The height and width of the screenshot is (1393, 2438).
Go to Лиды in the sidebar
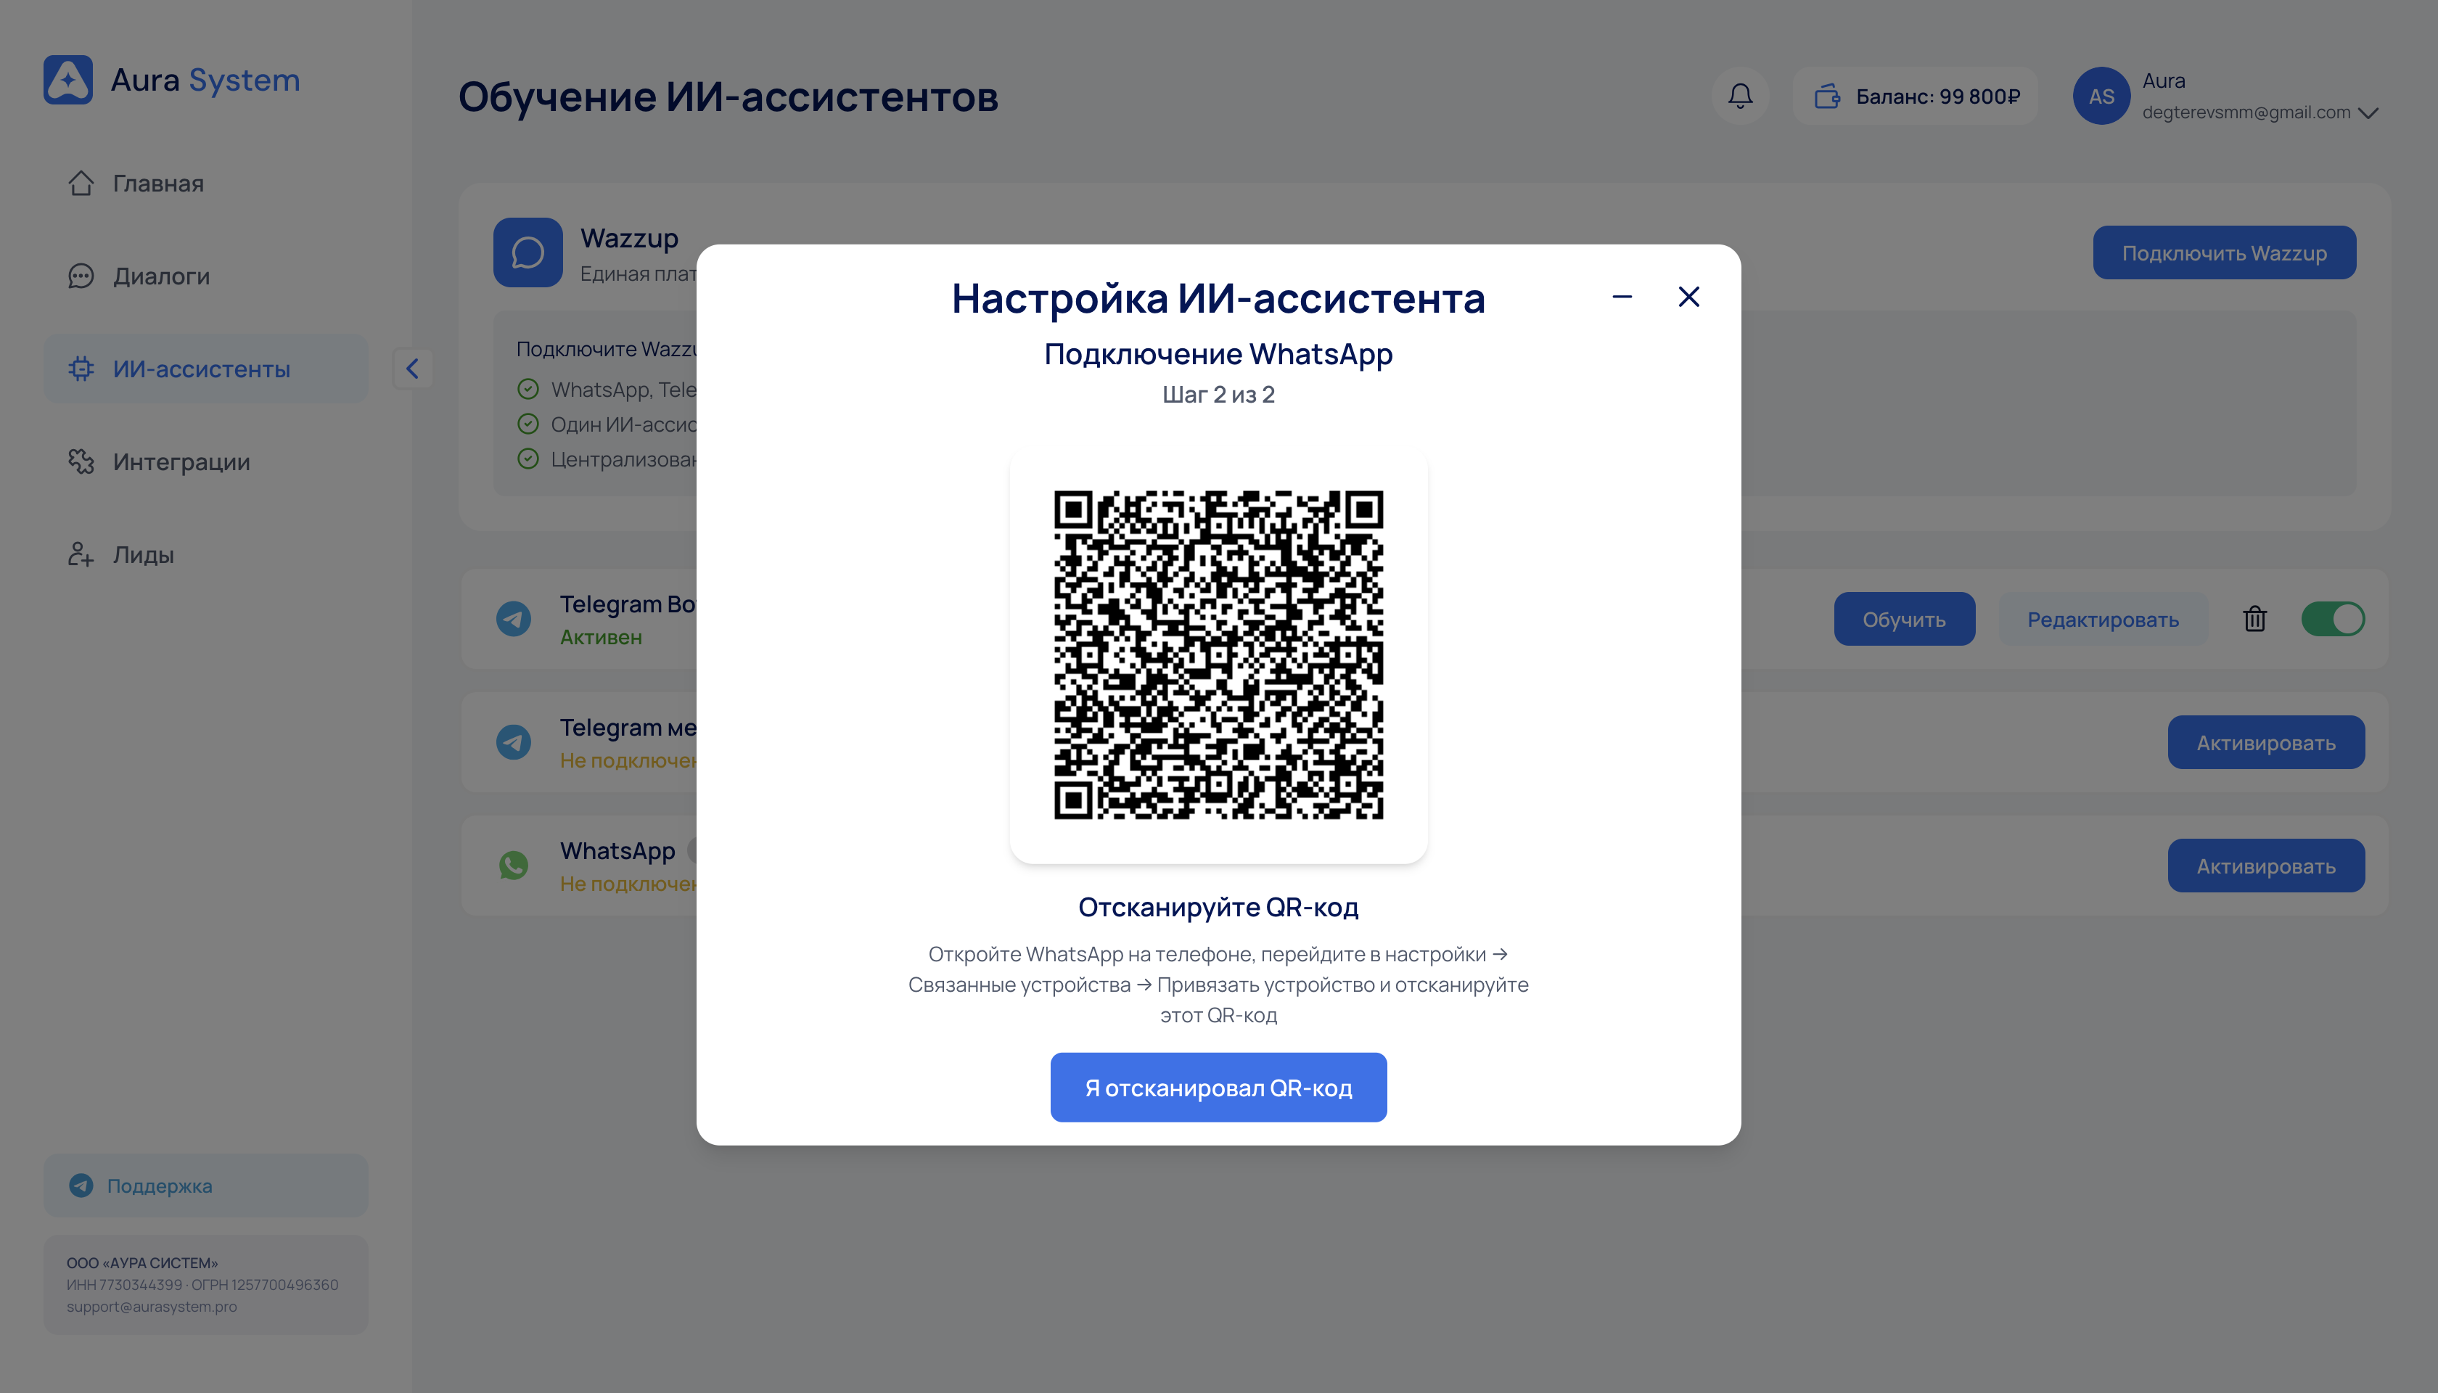pyautogui.click(x=144, y=555)
